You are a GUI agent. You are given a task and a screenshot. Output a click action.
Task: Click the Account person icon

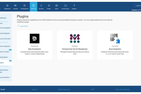(x=41, y=5)
